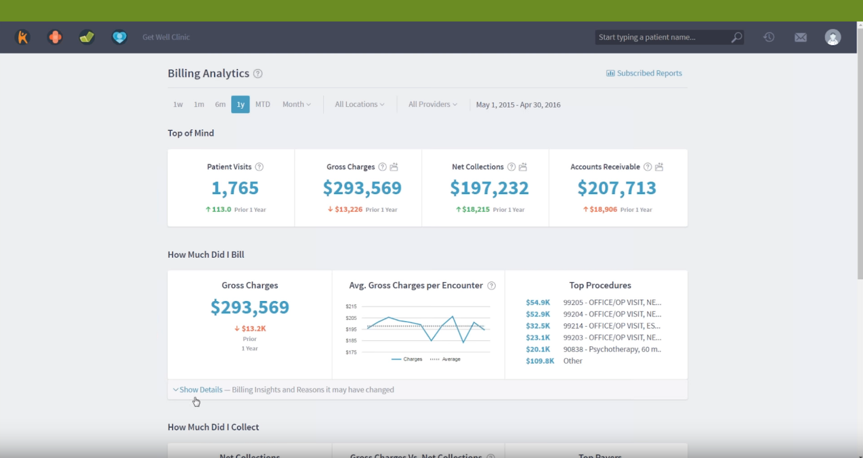
Task: Open the orange clinical cross icon
Action: coord(55,37)
